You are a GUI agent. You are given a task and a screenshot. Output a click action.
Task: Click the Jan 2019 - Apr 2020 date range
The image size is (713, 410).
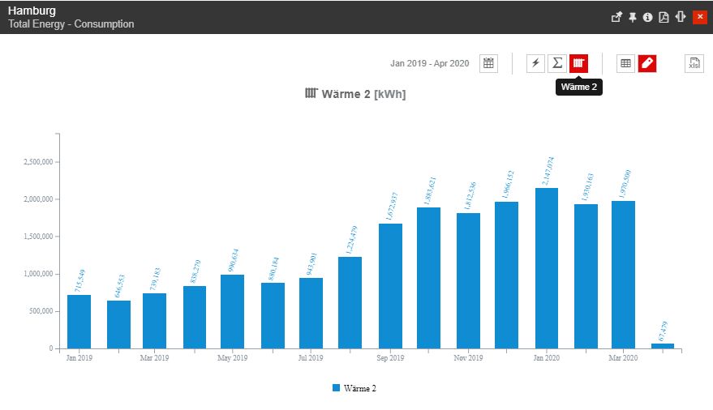[x=429, y=63]
